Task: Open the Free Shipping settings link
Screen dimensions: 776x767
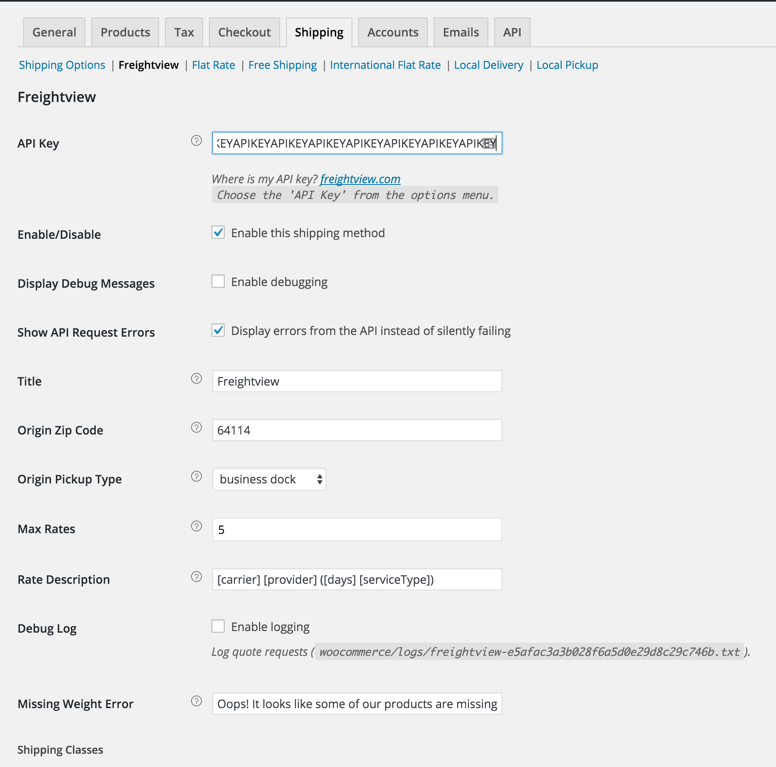Action: pos(283,65)
